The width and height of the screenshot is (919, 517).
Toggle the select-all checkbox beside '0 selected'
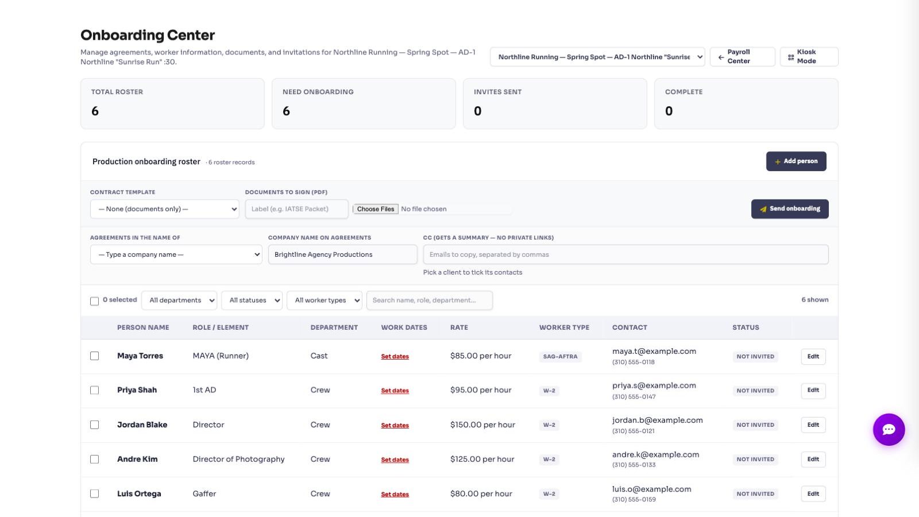95,301
